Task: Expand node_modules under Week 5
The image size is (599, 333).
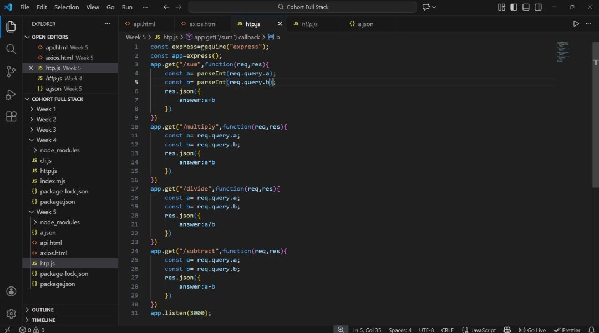Action: (70, 222)
